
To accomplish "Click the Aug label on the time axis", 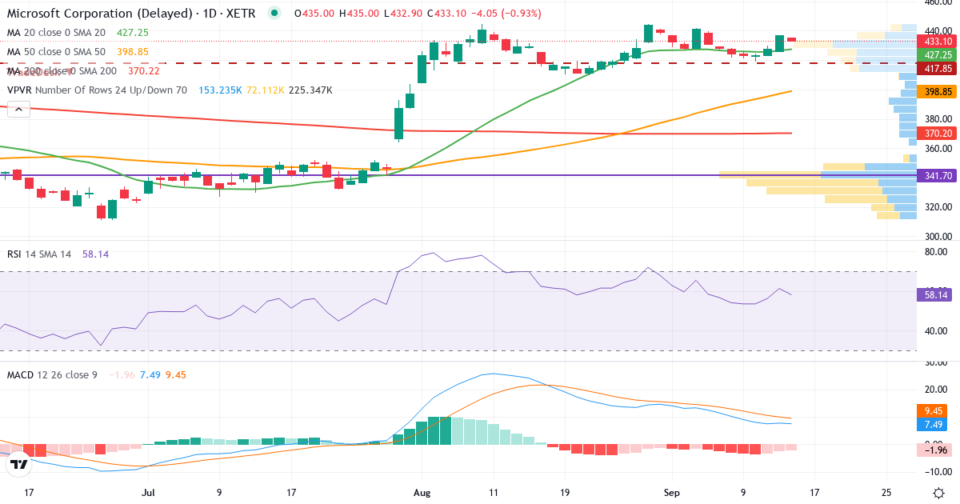I will (423, 493).
